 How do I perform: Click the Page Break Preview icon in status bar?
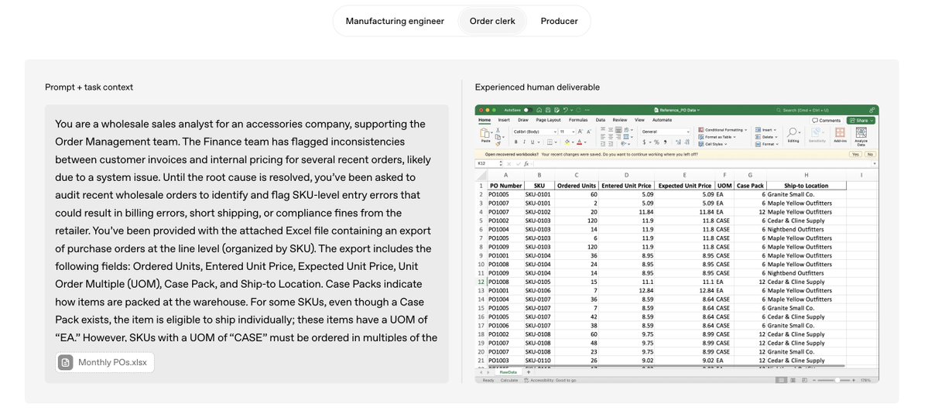(804, 380)
